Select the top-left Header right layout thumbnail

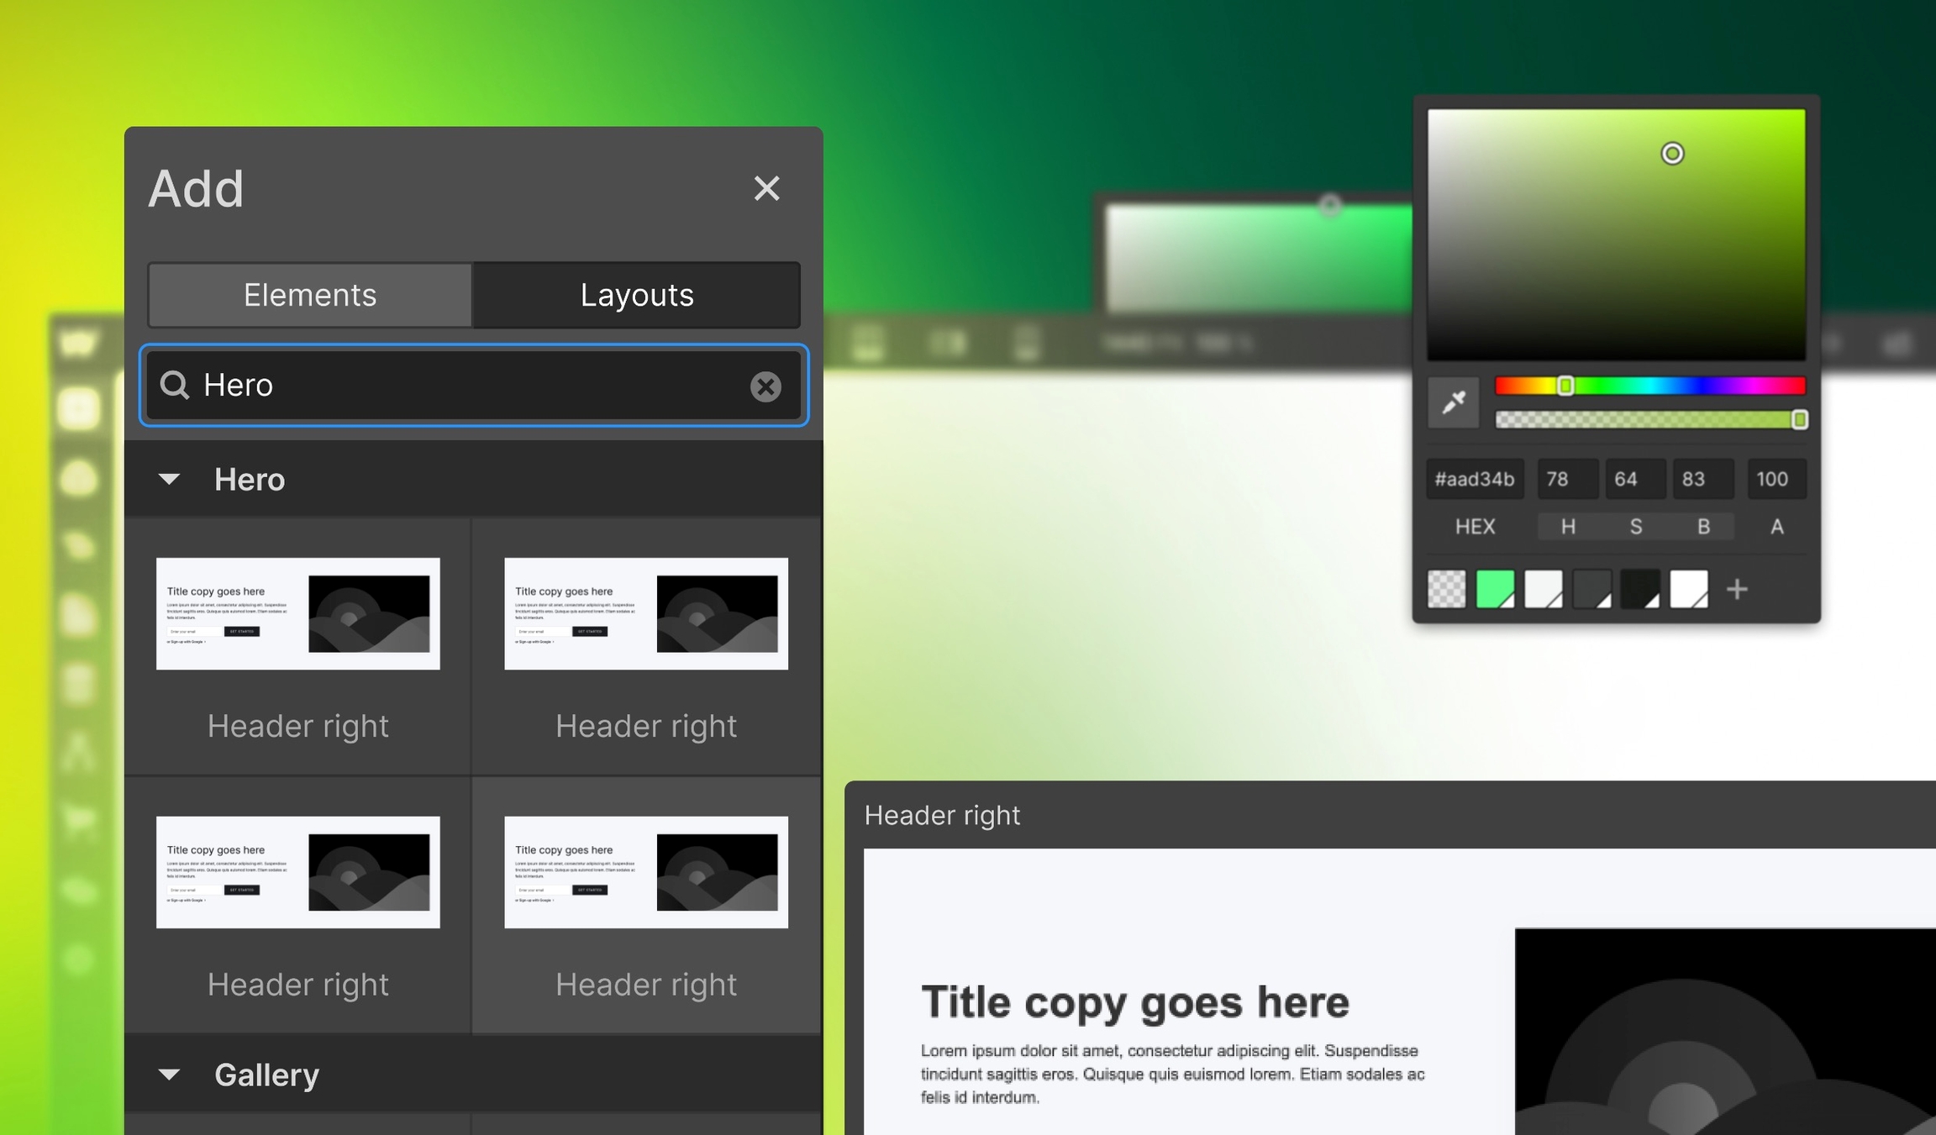pyautogui.click(x=297, y=614)
